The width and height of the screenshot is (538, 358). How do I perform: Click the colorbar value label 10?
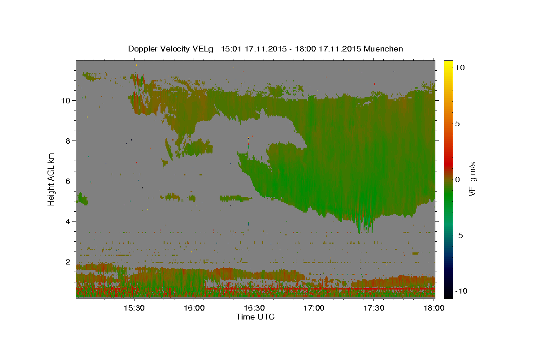click(x=460, y=68)
